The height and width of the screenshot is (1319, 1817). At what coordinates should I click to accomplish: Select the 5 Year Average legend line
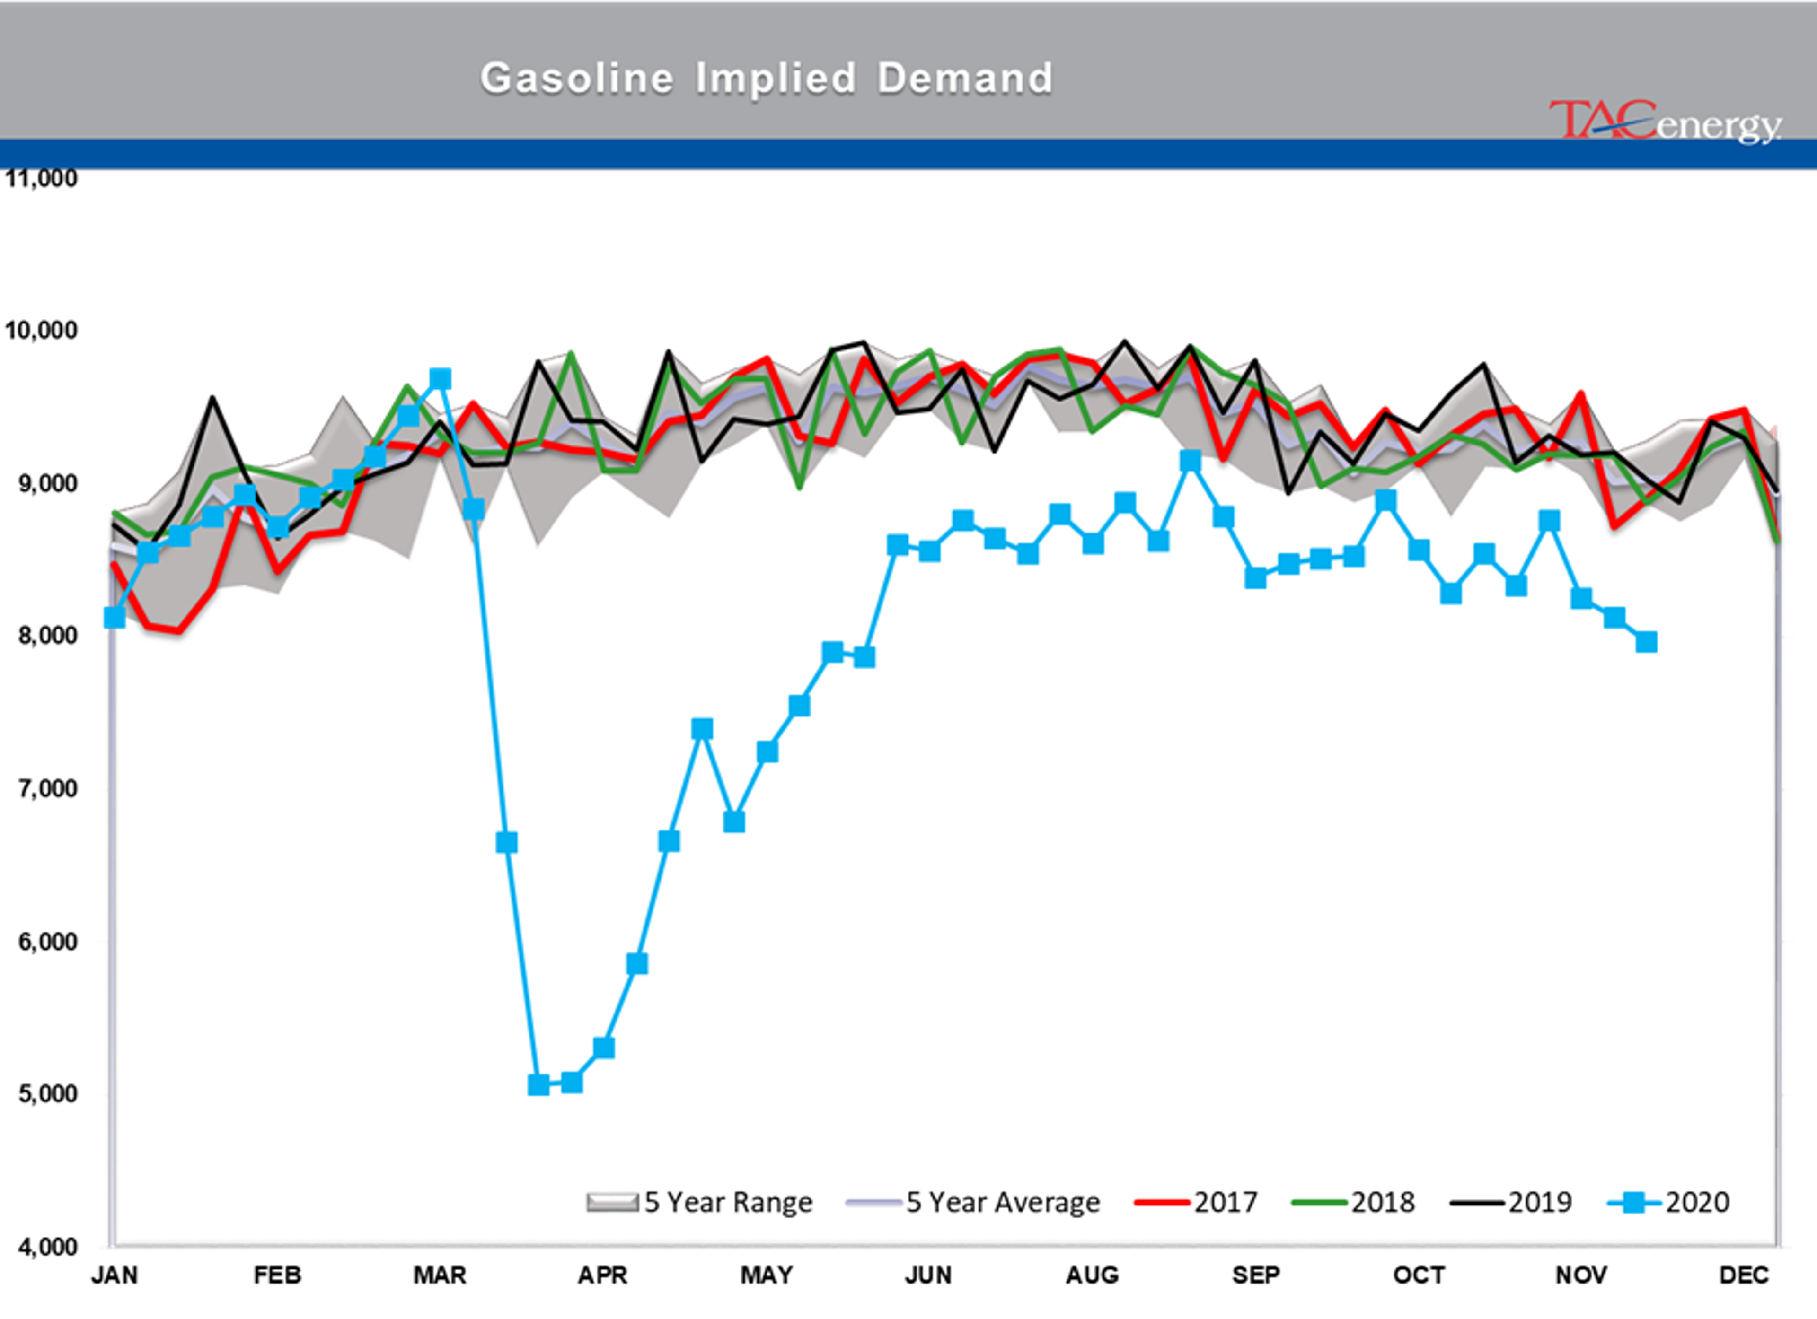point(874,1202)
